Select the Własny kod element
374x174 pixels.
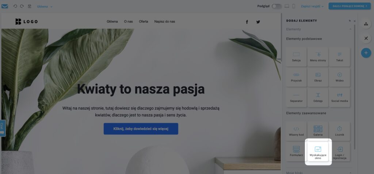296,131
